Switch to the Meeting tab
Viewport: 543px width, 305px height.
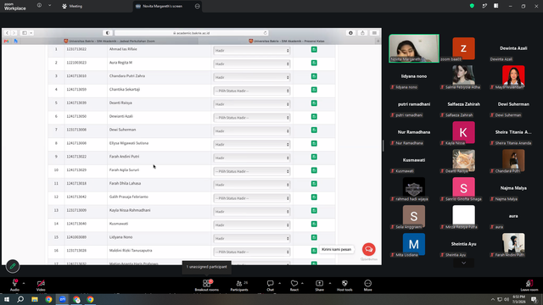click(x=72, y=6)
